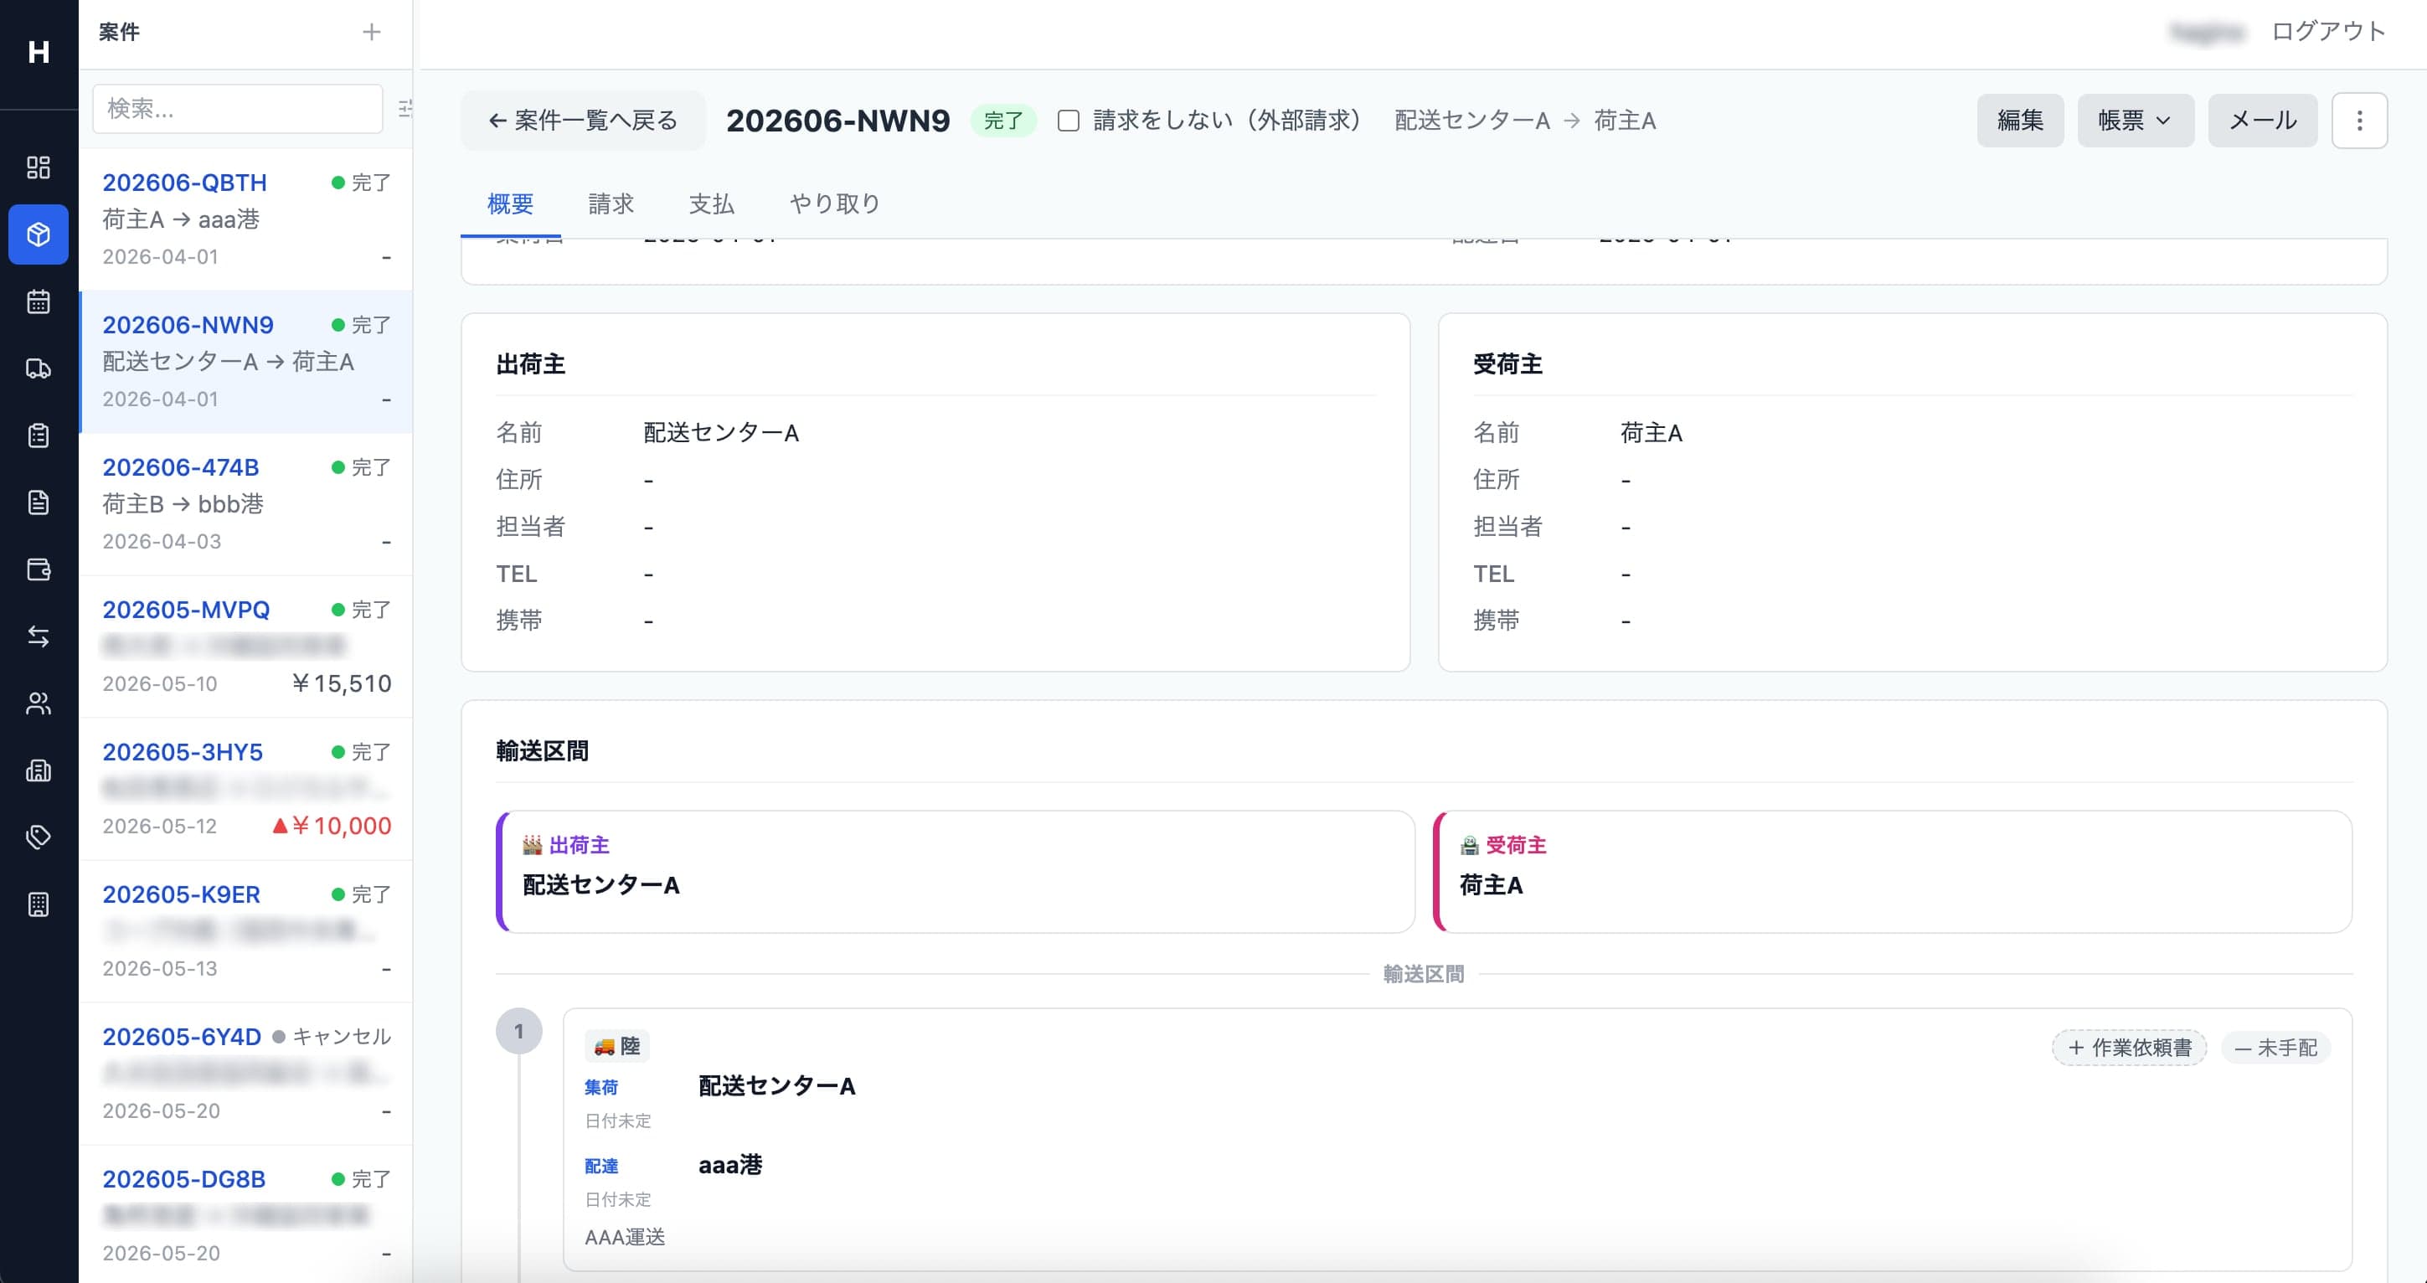Switch to the 支払 tab
2427x1283 pixels.
pyautogui.click(x=711, y=204)
